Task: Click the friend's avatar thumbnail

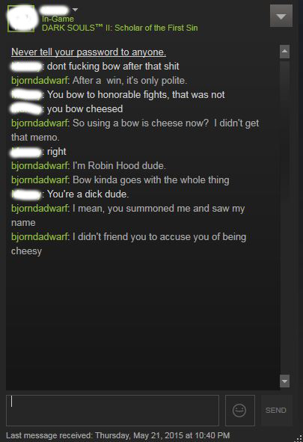Action: click(x=21, y=18)
